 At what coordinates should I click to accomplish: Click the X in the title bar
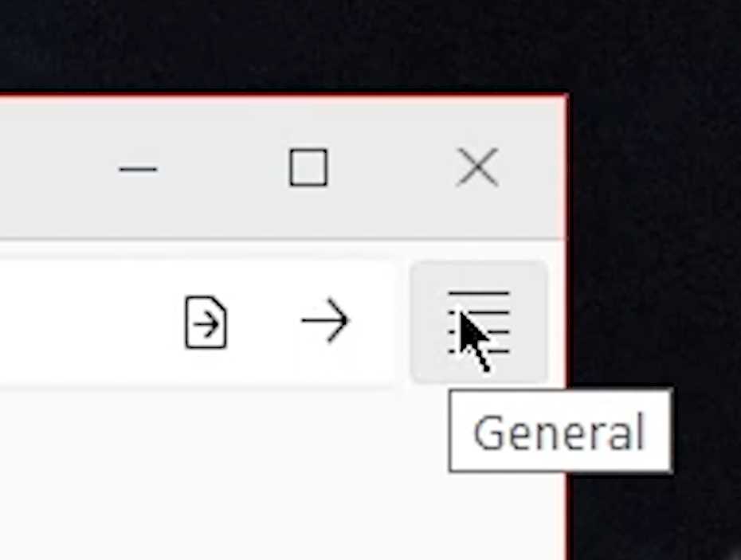(x=477, y=167)
